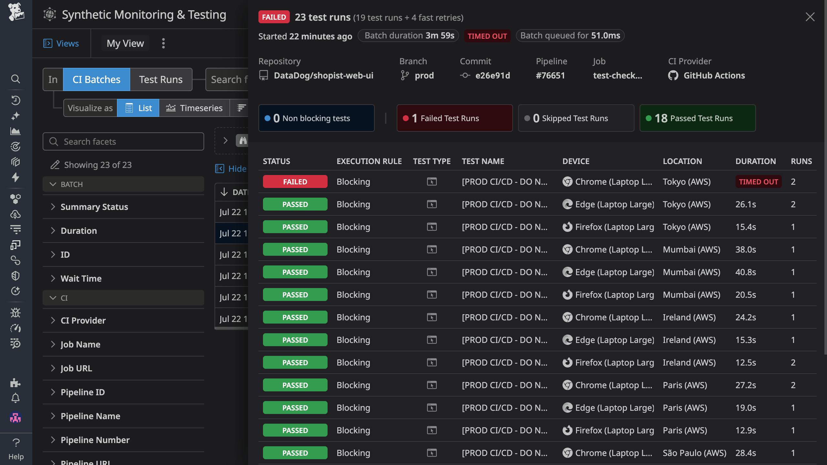This screenshot has height=465, width=827.
Task: Open the search icon in the sidebar
Action: (16, 79)
